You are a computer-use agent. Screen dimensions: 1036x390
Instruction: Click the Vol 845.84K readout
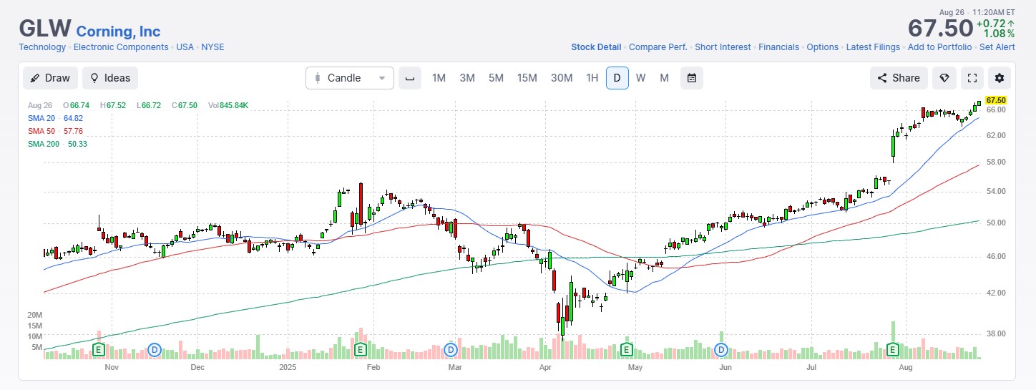pos(228,105)
